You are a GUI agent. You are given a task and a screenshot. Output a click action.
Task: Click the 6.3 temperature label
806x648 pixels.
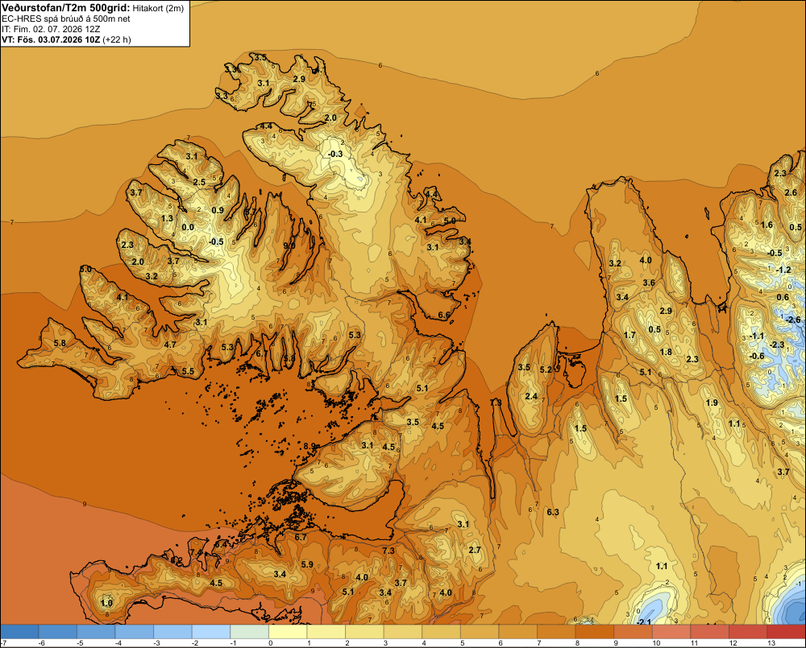[553, 512]
